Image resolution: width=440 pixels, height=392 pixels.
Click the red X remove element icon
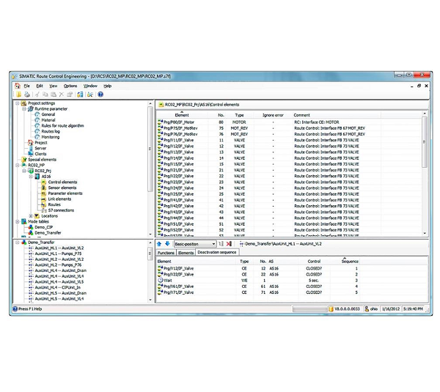tap(229, 244)
